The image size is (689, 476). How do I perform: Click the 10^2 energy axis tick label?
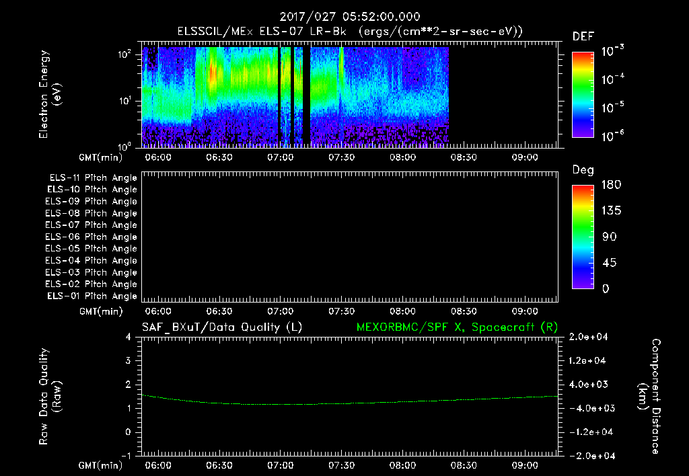pyautogui.click(x=124, y=54)
